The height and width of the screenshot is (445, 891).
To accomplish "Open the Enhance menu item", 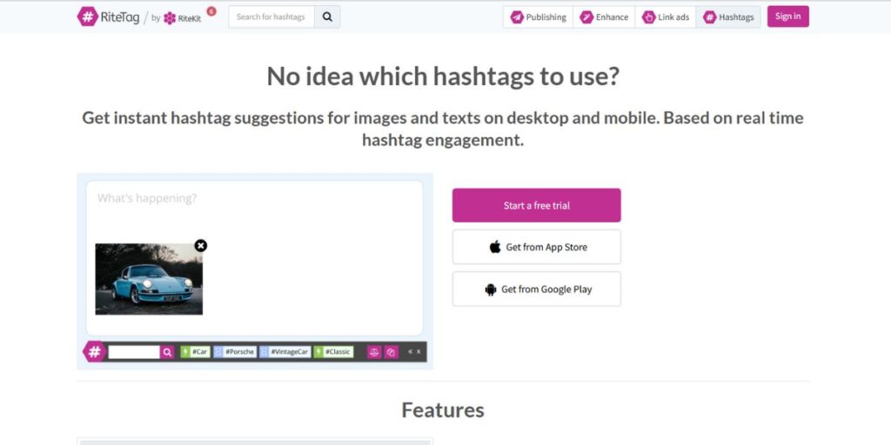I will point(604,17).
